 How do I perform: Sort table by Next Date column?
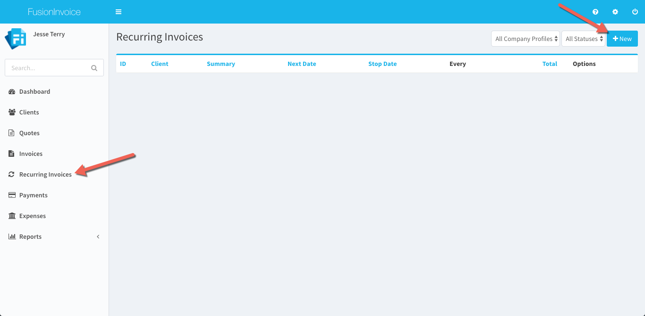point(302,64)
